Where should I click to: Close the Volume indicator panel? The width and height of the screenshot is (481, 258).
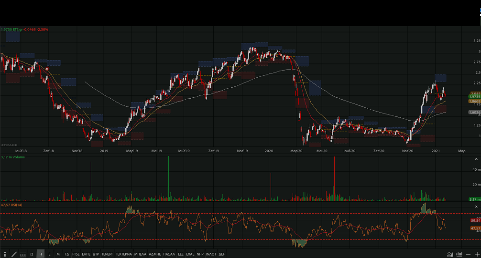point(476,158)
